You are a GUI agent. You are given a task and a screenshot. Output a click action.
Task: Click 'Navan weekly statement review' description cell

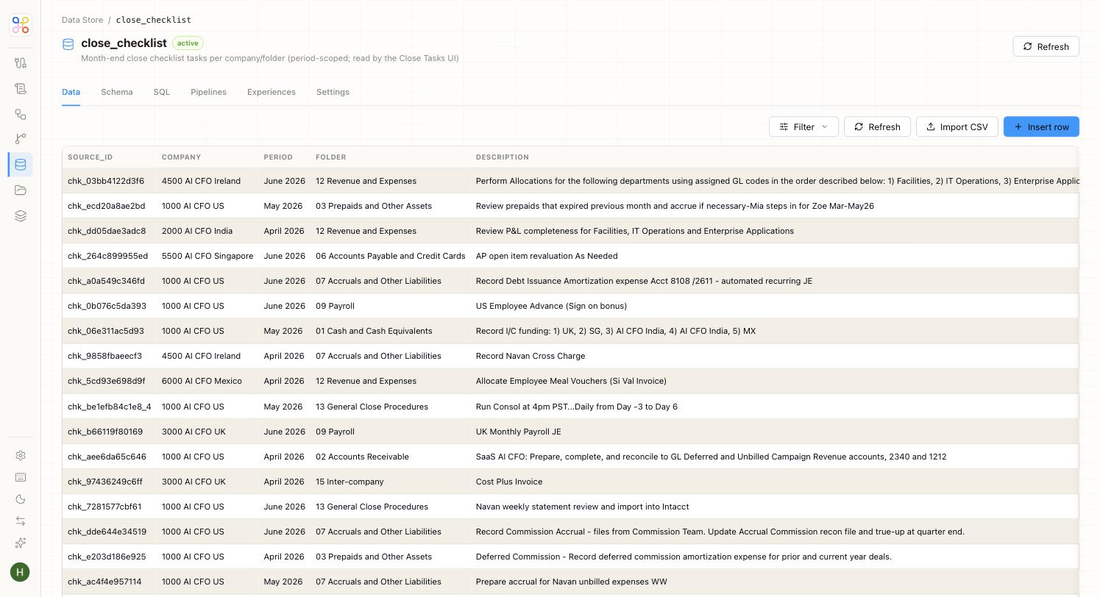(x=583, y=507)
